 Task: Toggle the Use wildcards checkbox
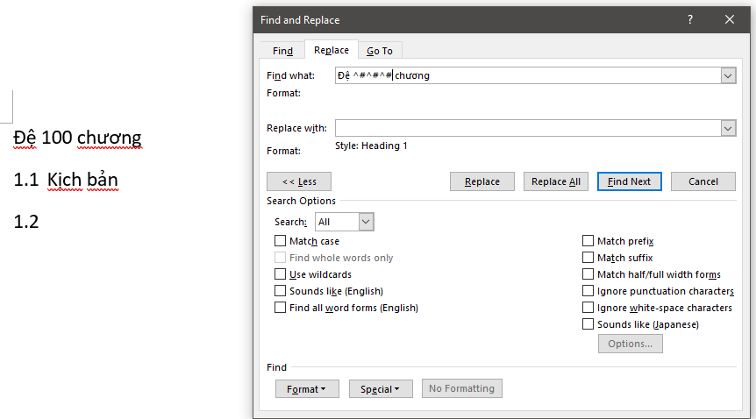[x=281, y=274]
